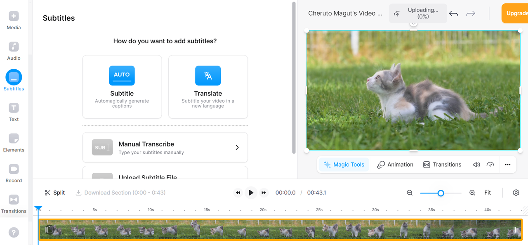Choose Translate subtitles card

tap(208, 87)
